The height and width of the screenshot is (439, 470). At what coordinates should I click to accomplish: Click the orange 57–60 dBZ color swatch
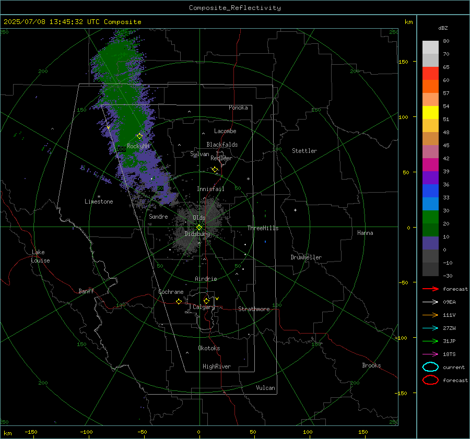point(430,86)
